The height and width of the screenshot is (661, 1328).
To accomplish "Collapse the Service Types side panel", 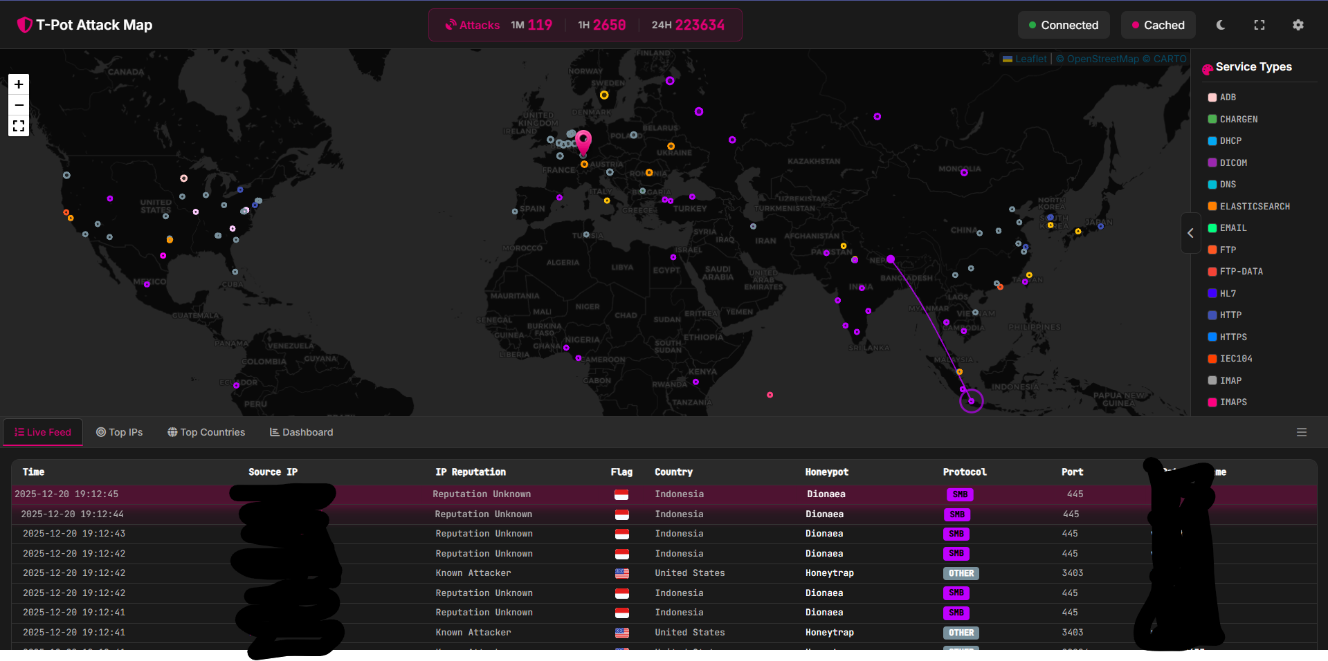I will 1190,233.
